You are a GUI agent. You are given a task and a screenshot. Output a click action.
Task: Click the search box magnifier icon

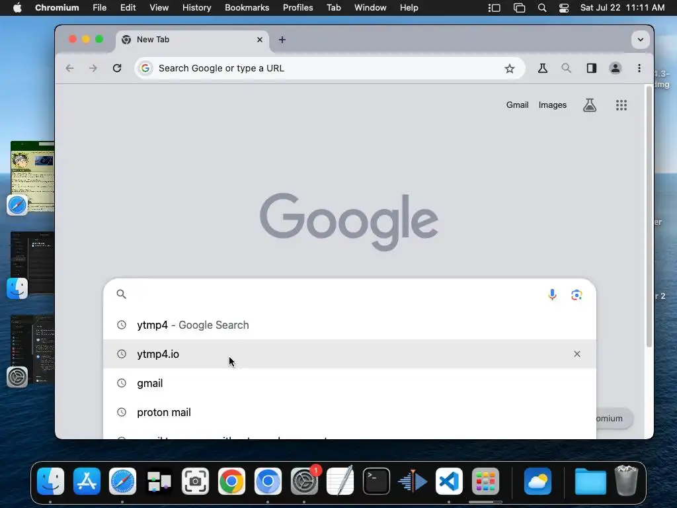coord(122,294)
